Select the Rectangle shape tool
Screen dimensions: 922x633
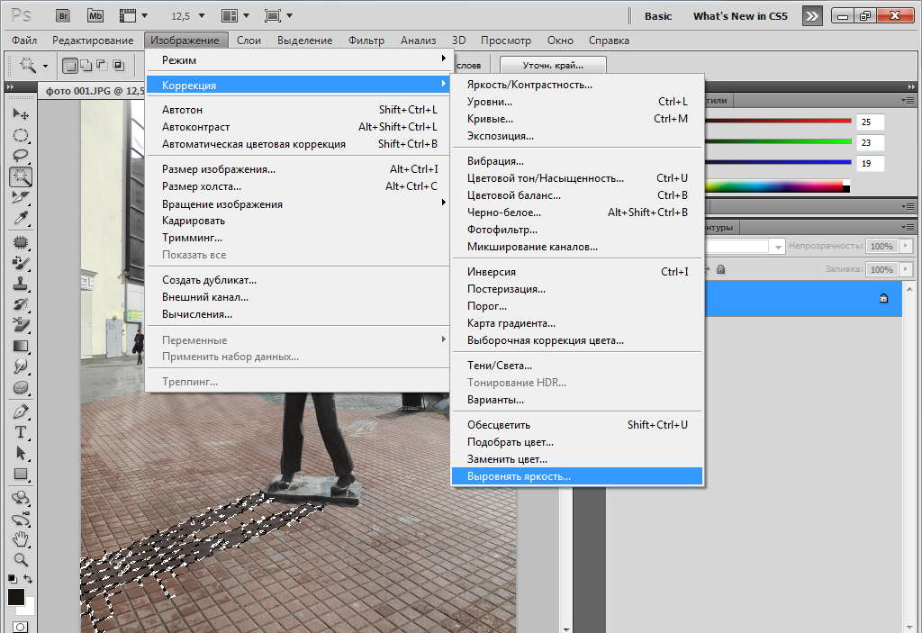[x=21, y=474]
